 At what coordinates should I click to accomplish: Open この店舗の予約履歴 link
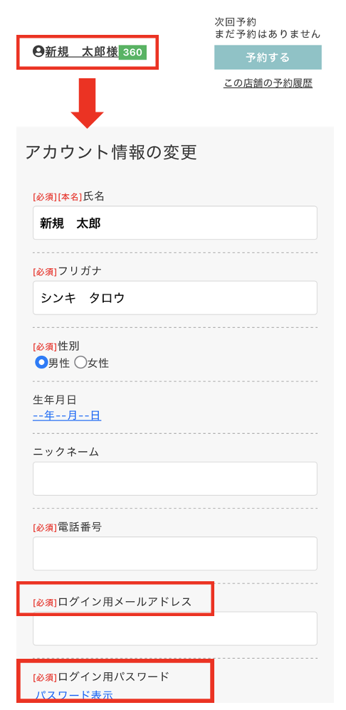click(268, 83)
